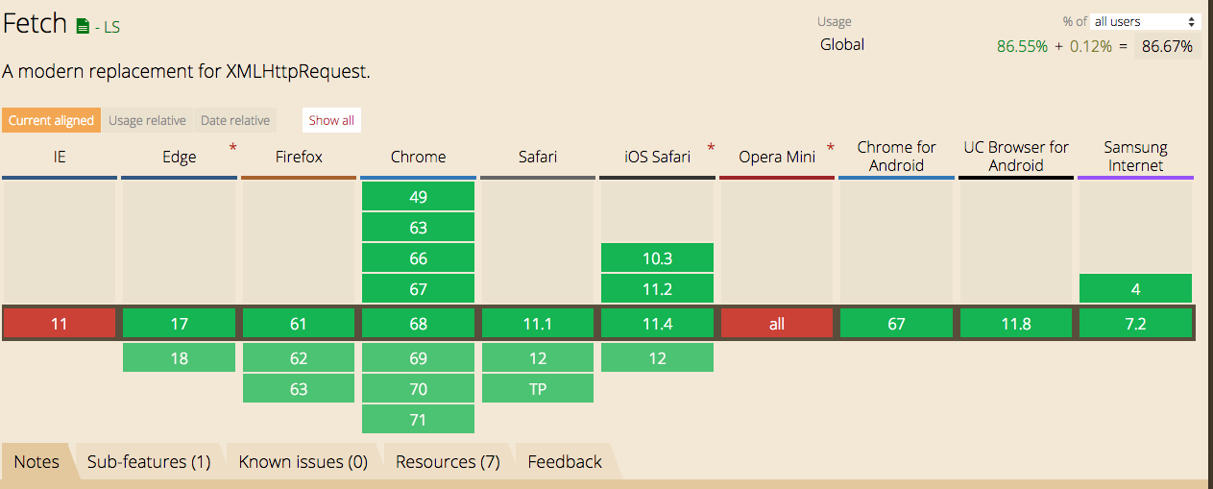The image size is (1213, 489).
Task: Switch to Sub-features (1) tab
Action: point(149,462)
